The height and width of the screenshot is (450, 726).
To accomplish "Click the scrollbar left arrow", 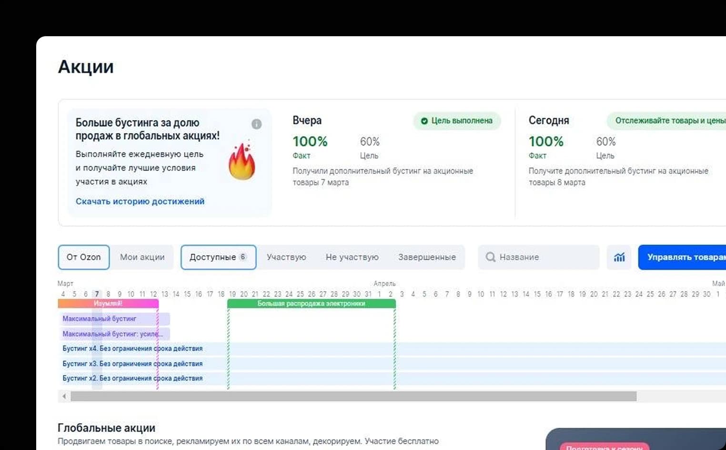I will pyautogui.click(x=64, y=396).
